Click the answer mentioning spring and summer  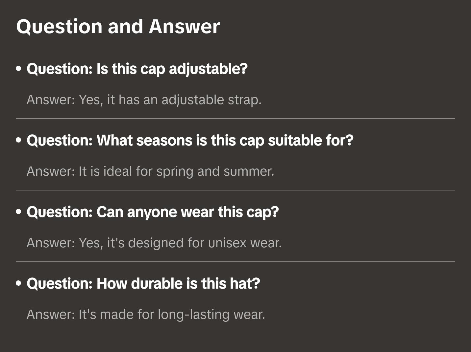150,171
